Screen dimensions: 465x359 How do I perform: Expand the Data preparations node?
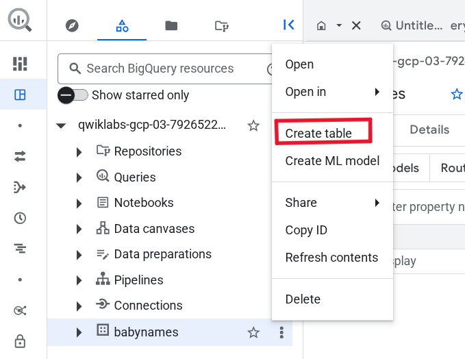click(79, 255)
